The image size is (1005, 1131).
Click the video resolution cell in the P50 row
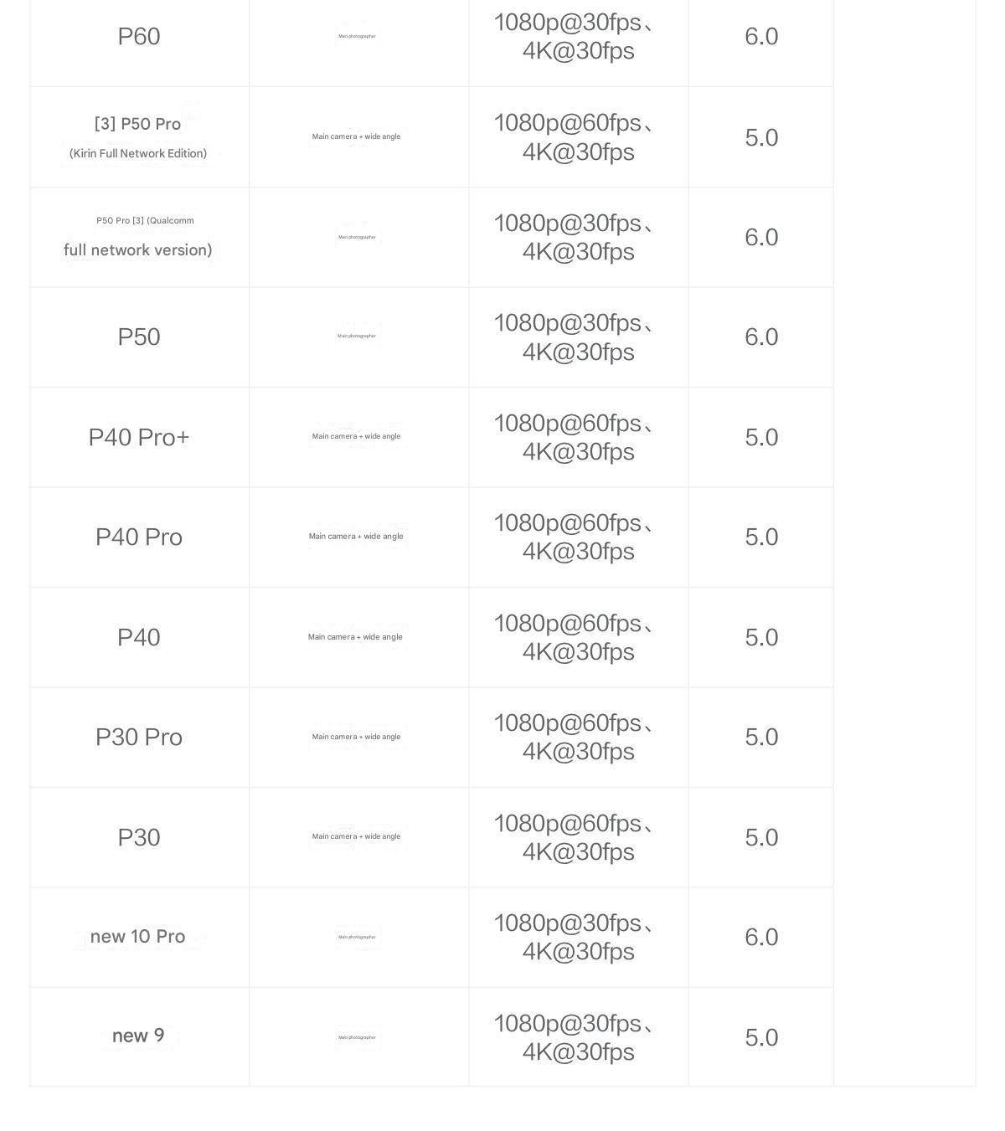pyautogui.click(x=579, y=337)
